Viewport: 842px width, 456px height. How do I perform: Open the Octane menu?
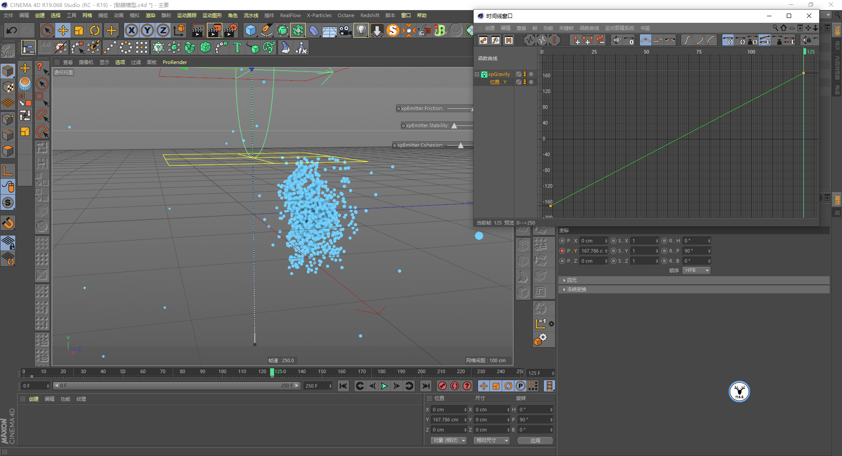(x=346, y=15)
